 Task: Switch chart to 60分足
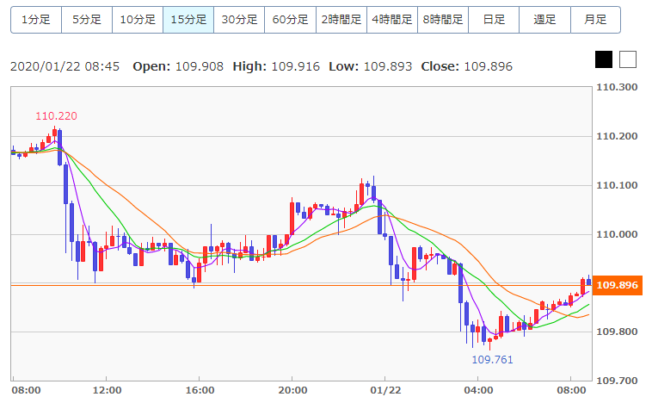pos(290,20)
